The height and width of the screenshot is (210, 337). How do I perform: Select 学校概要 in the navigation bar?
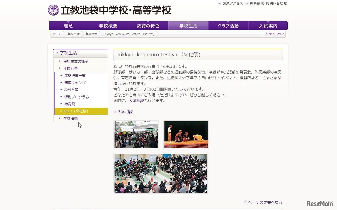coord(108,26)
